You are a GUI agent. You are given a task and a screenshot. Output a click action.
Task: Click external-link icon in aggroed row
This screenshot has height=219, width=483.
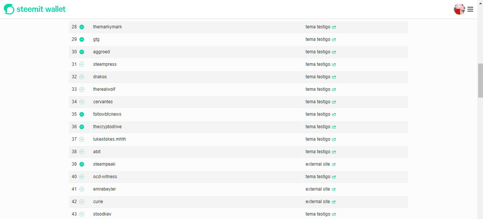334,52
